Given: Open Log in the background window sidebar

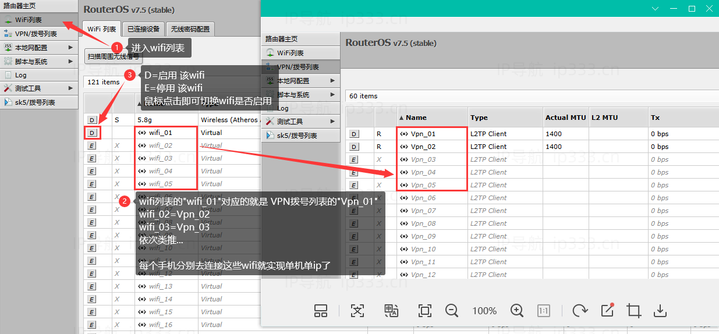Looking at the screenshot, I should 39,75.
